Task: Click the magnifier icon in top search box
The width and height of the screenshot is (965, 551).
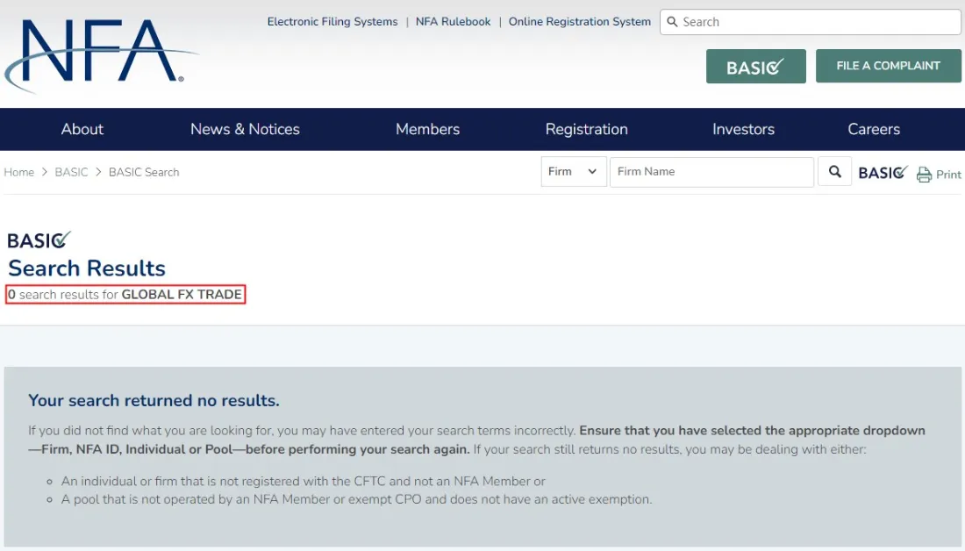Action: pos(672,22)
